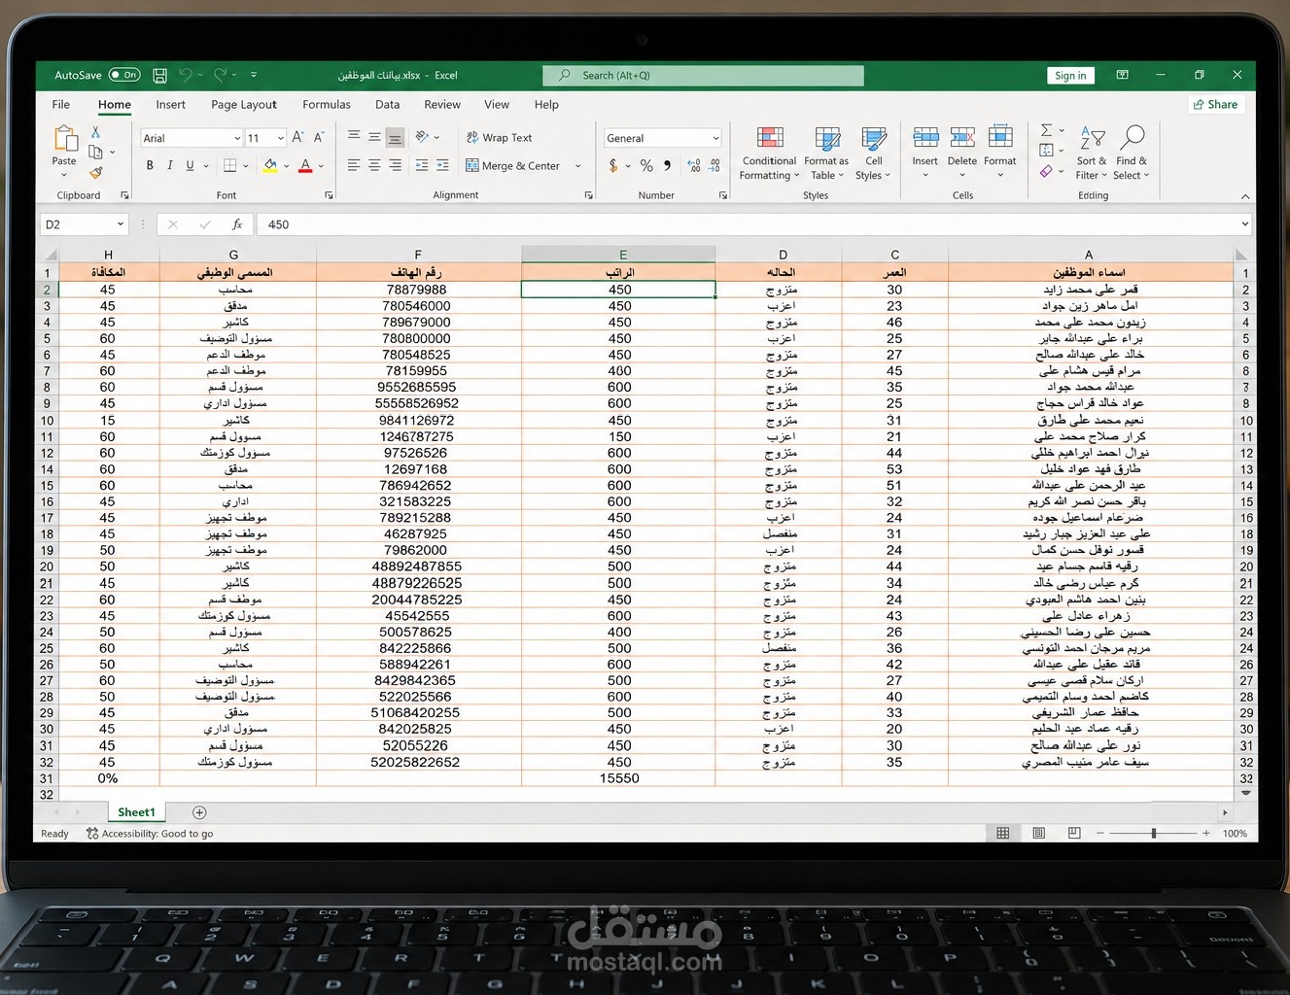
Task: Click the Format Painter brush icon
Action: (x=95, y=173)
